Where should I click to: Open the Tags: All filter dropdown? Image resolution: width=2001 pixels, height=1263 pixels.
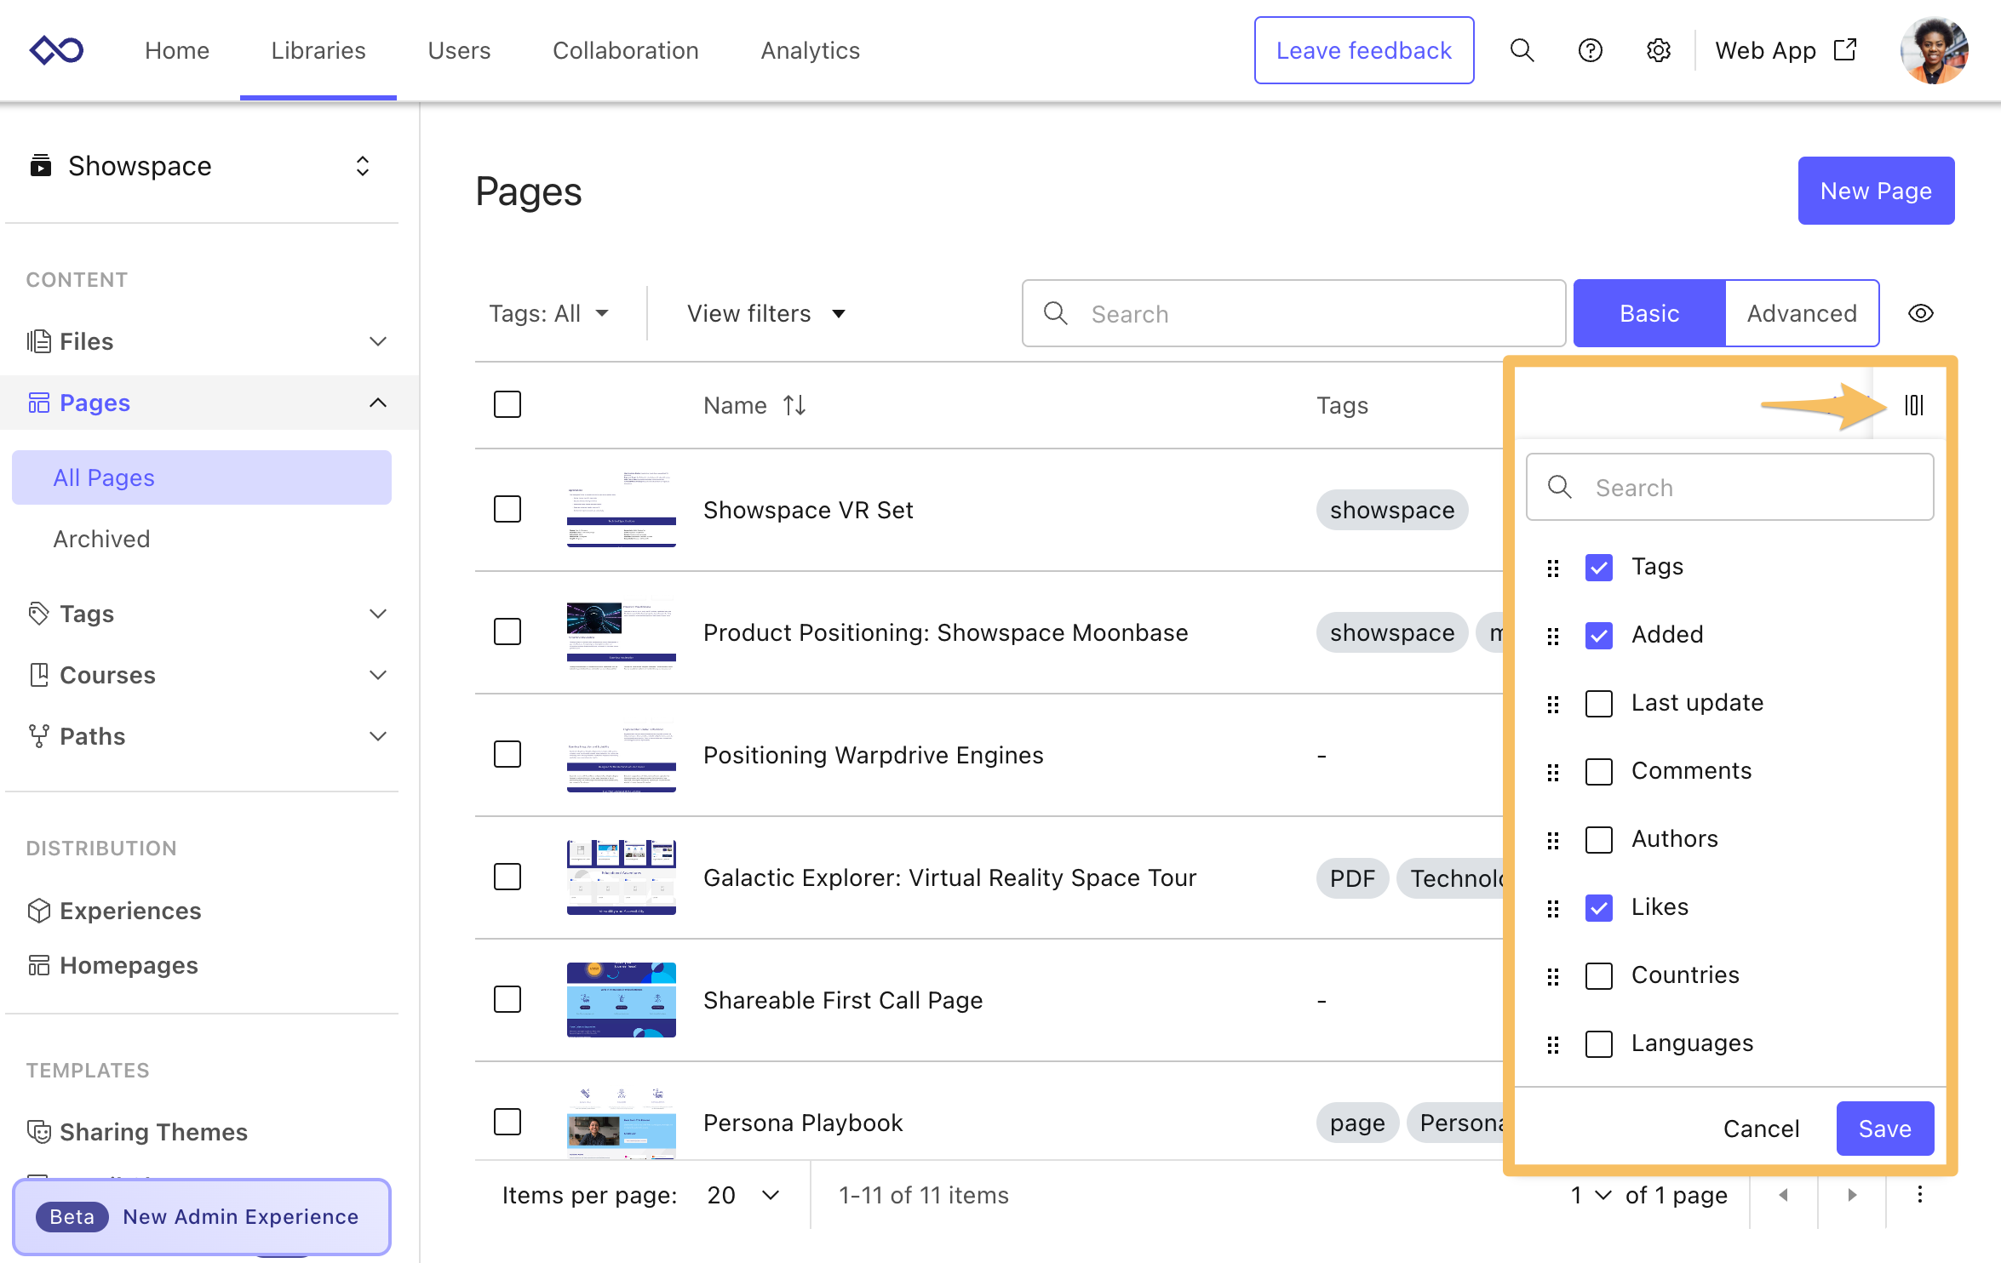pyautogui.click(x=549, y=312)
